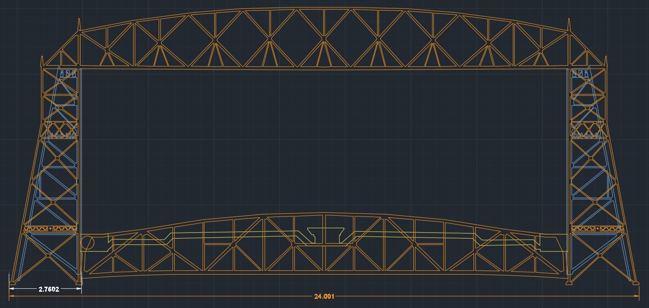This screenshot has width=649, height=308.
Task: Click the tall spire atop the right tower
Action: coord(569,25)
